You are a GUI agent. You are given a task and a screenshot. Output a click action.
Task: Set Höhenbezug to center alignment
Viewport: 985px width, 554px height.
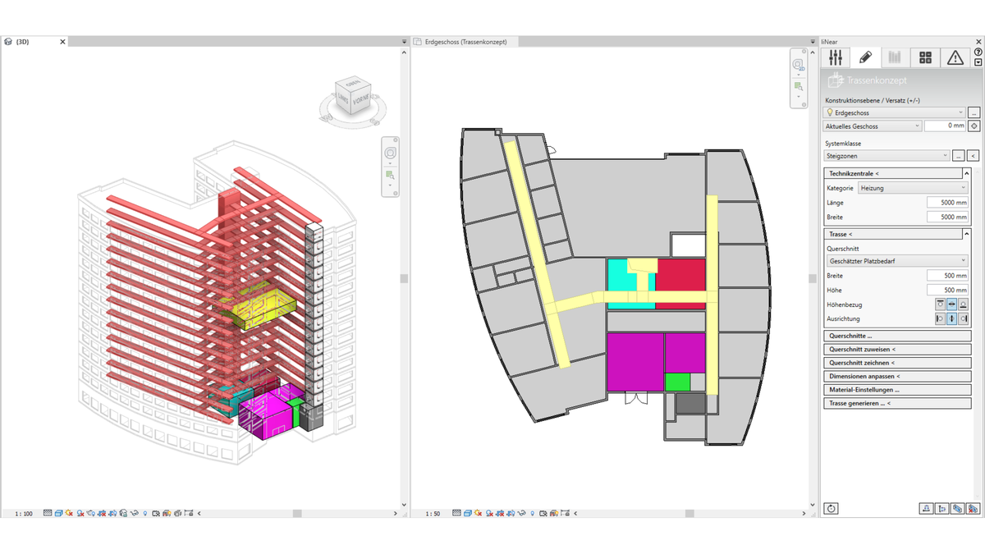(951, 304)
